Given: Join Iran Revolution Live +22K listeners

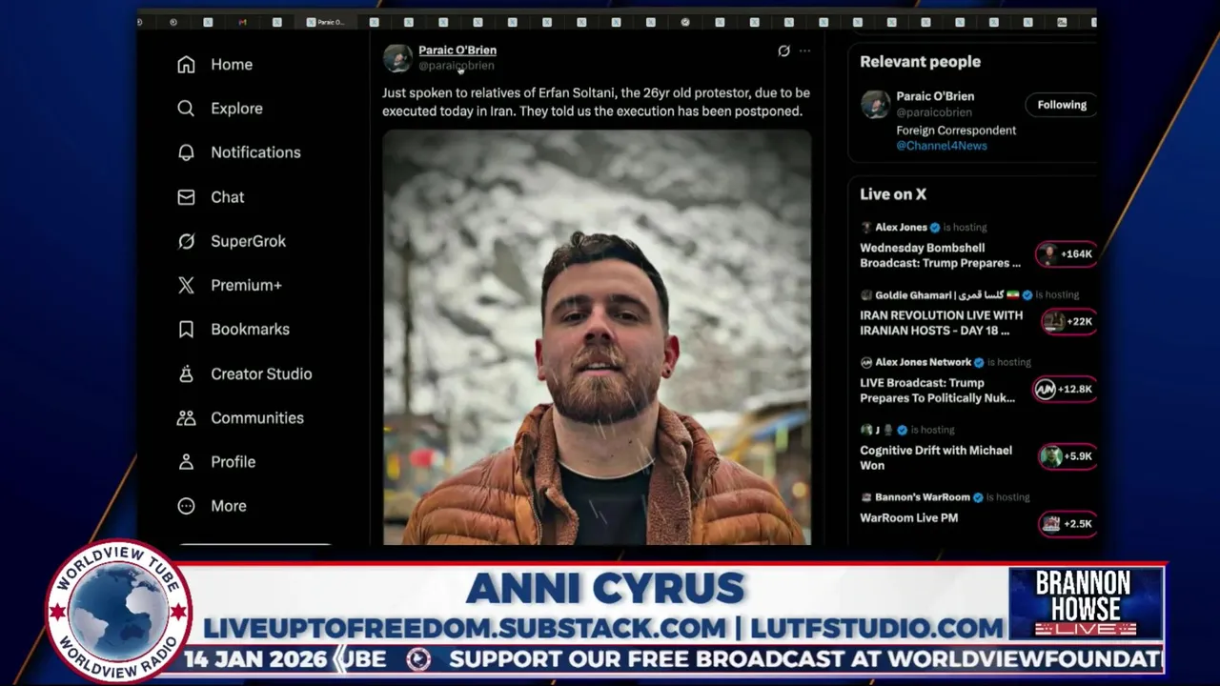Looking at the screenshot, I should (1068, 322).
